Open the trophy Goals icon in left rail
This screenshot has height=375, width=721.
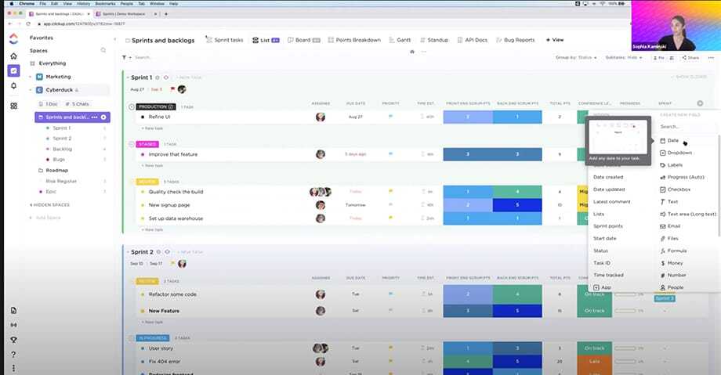click(13, 340)
